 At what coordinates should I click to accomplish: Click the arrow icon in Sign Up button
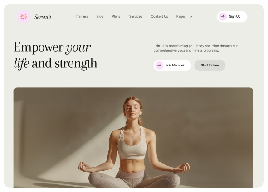pos(223,17)
